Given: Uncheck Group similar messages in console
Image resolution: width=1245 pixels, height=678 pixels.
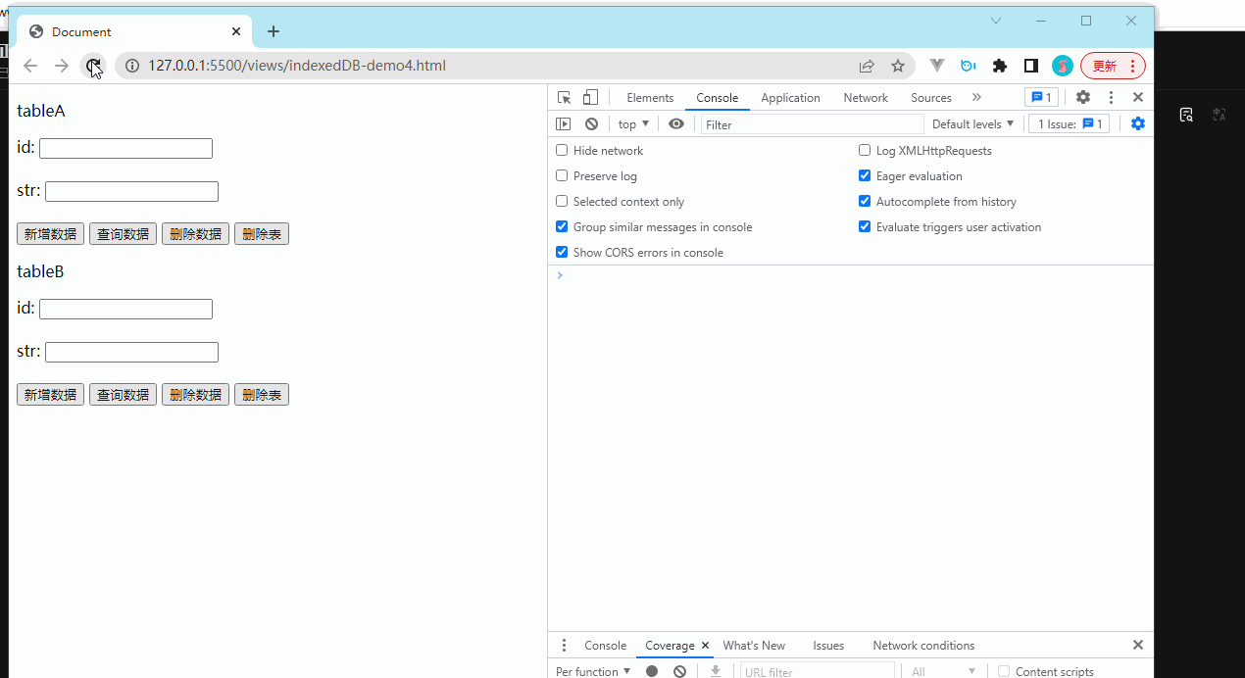Looking at the screenshot, I should pos(562,226).
